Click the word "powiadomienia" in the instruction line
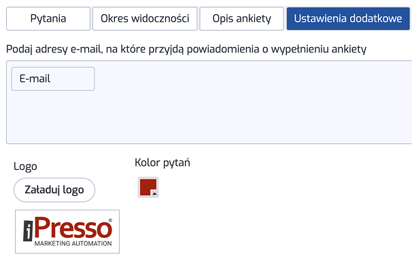The height and width of the screenshot is (278, 412). 223,49
